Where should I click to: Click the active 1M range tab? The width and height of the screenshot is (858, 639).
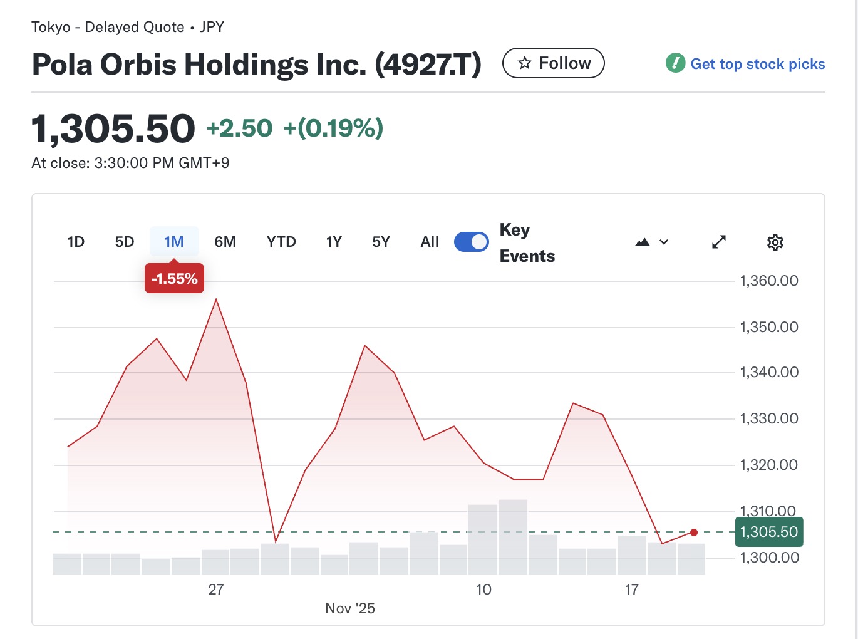[x=174, y=242]
